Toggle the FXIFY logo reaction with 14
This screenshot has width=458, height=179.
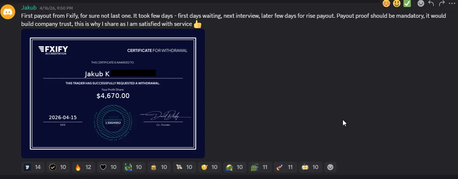pyautogui.click(x=33, y=167)
